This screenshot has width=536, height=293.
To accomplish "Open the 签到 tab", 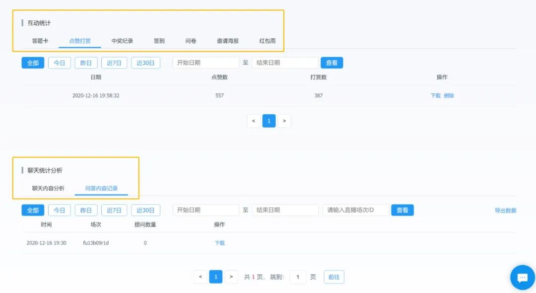I will (159, 41).
